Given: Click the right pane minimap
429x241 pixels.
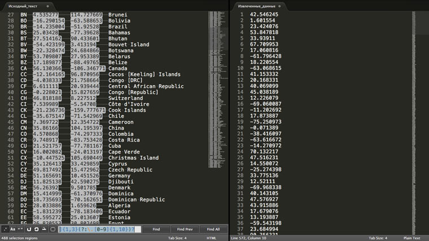Looking at the screenshot, I should [x=414, y=123].
